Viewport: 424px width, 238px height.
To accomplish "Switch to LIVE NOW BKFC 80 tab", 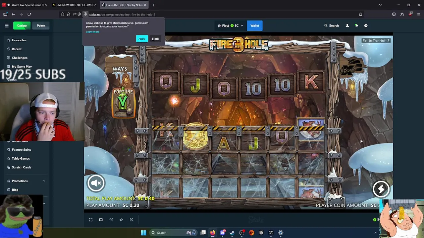I will tap(75, 5).
